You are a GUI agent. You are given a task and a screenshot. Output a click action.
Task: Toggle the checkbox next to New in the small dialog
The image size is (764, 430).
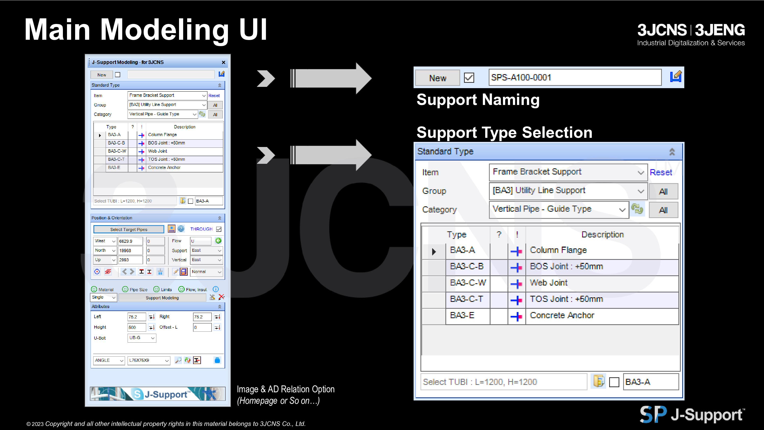[x=118, y=75]
